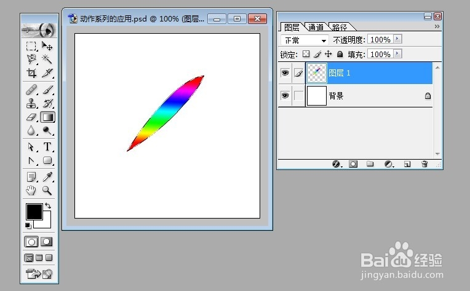Hide the 背景 layer eye icon
Screen dimensions: 470x291
tap(285, 96)
